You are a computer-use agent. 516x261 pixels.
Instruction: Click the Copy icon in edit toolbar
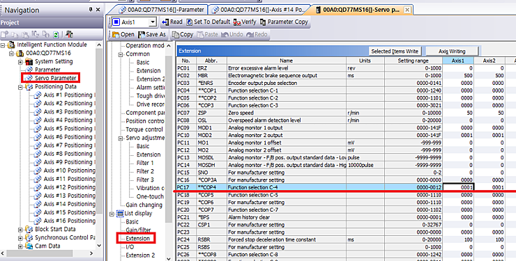176,35
